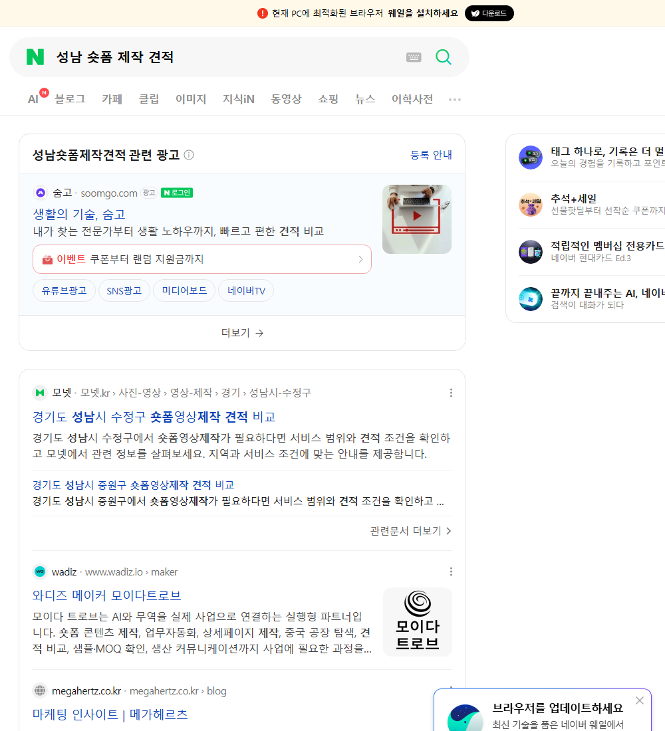This screenshot has width=665, height=731.
Task: Open the AI search tab
Action: (33, 99)
